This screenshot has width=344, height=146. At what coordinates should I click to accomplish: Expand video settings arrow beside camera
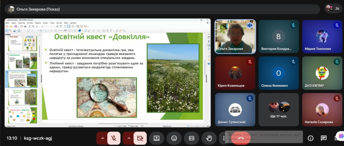[129, 138]
